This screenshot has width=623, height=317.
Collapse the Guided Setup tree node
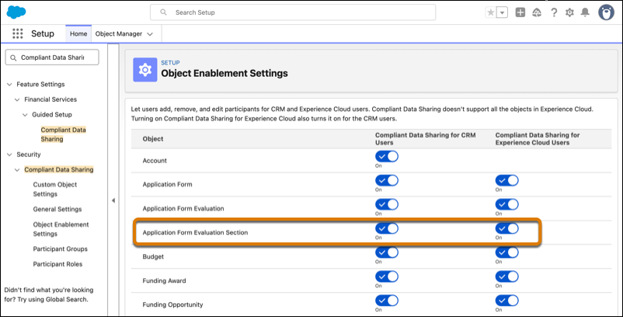point(25,115)
